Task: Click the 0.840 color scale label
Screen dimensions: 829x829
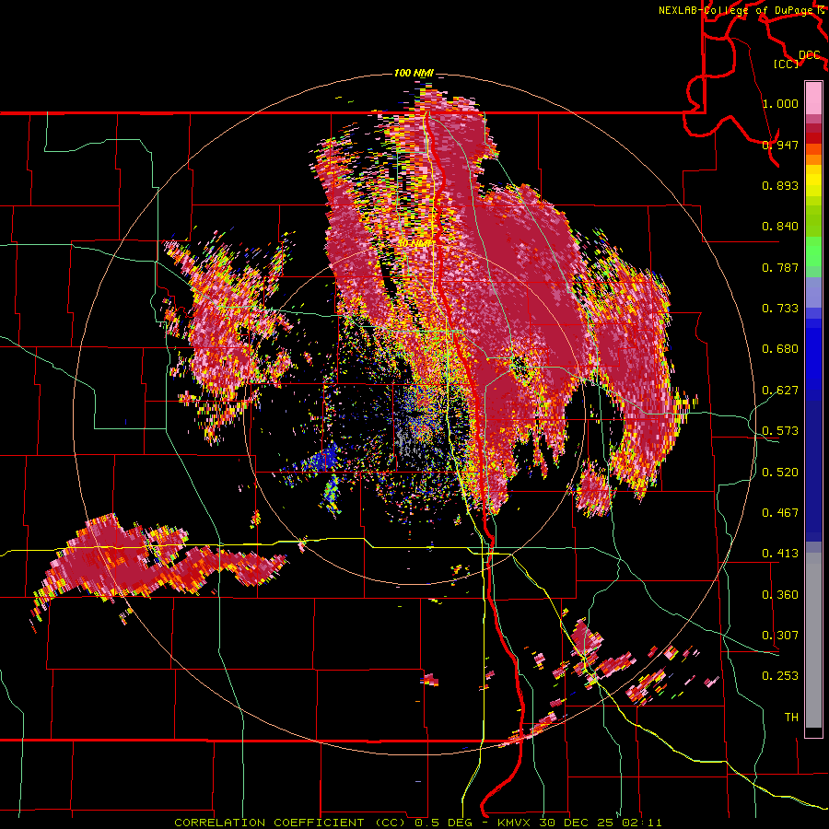Action: tap(780, 227)
